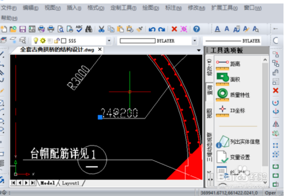Click the find text A with magnifier icon
The image size is (284, 196).
click(x=256, y=29)
